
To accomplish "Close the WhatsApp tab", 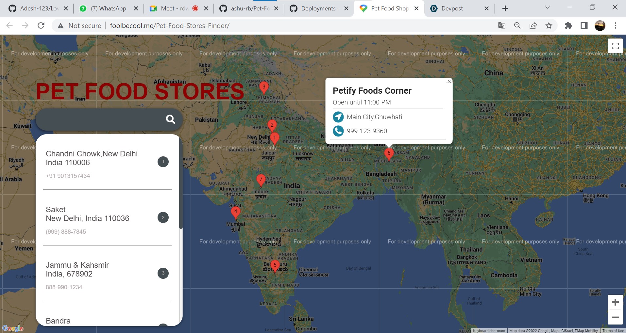I will point(136,8).
